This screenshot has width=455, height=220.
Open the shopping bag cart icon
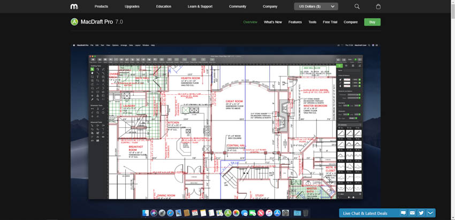[378, 6]
